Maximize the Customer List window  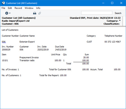112,3
